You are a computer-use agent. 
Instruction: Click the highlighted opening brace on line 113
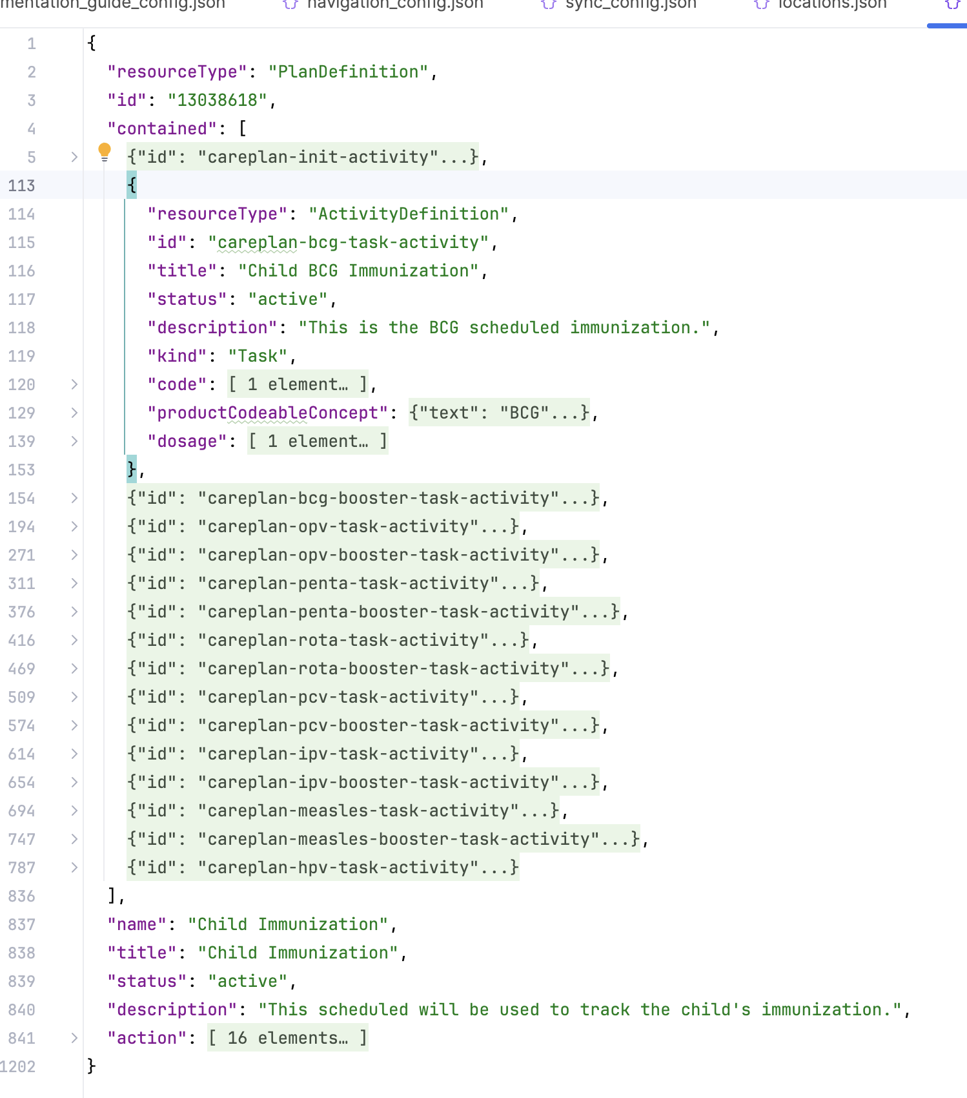coord(132,185)
